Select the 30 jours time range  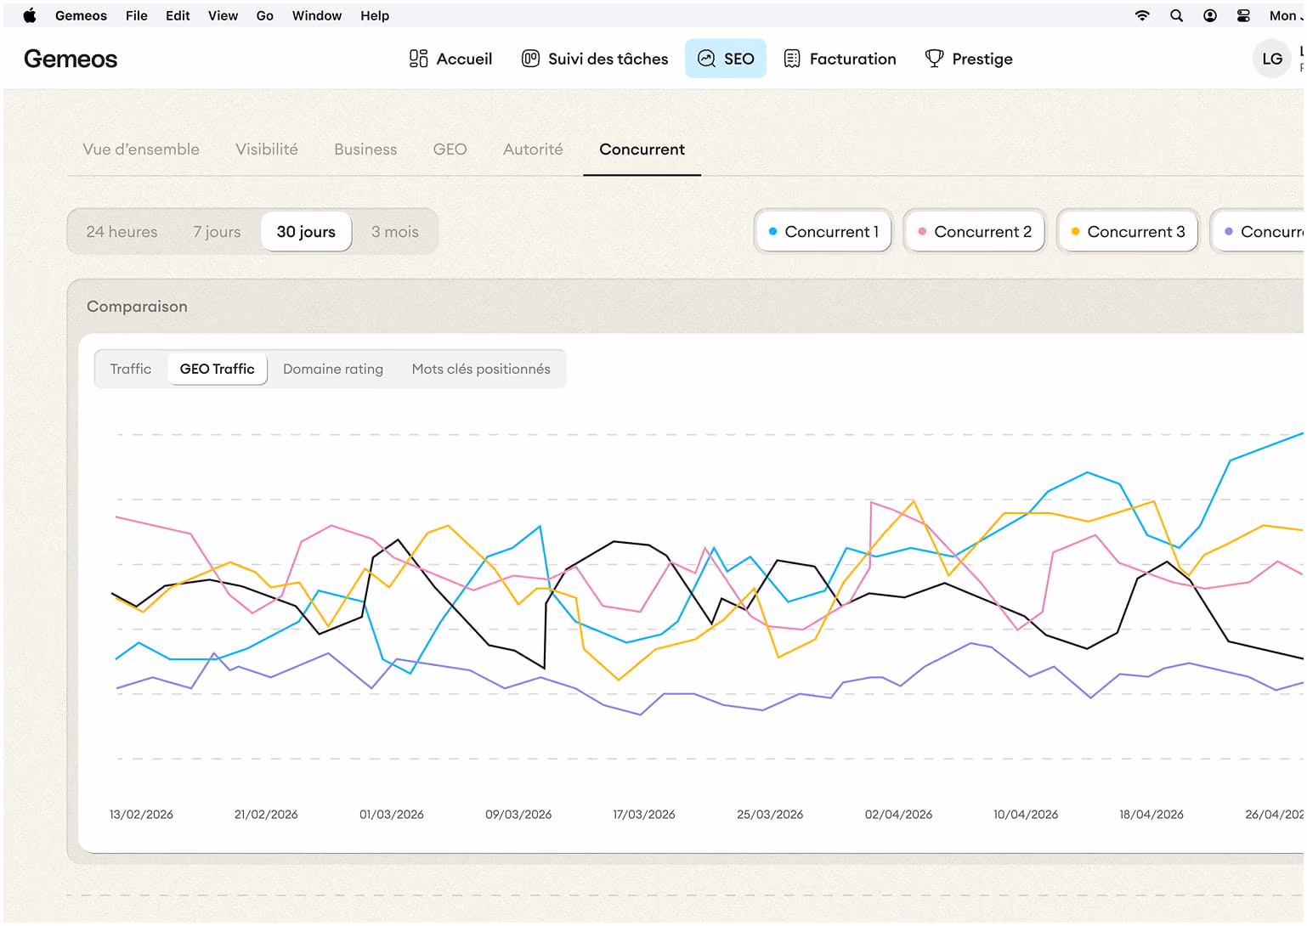tap(306, 231)
